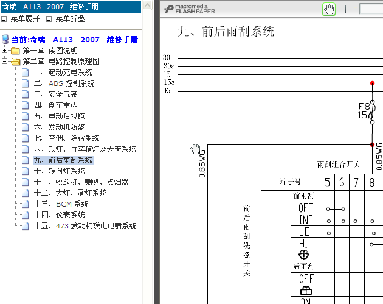Image resolution: width=383 pixels, height=304 pixels.
Task: Open section 十四、仪表系统
Action: (59, 215)
